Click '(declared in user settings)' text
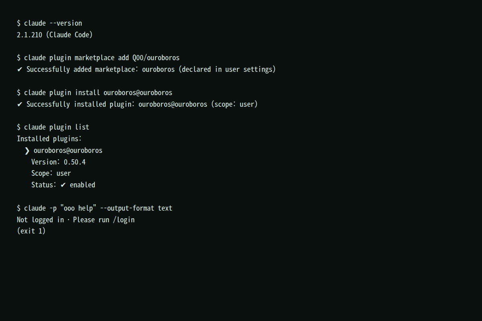The image size is (482, 321). (227, 69)
